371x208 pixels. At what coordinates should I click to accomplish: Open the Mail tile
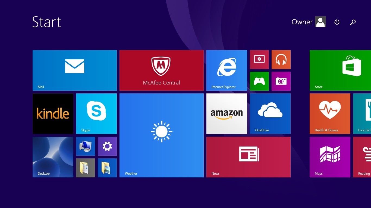[x=75, y=70]
